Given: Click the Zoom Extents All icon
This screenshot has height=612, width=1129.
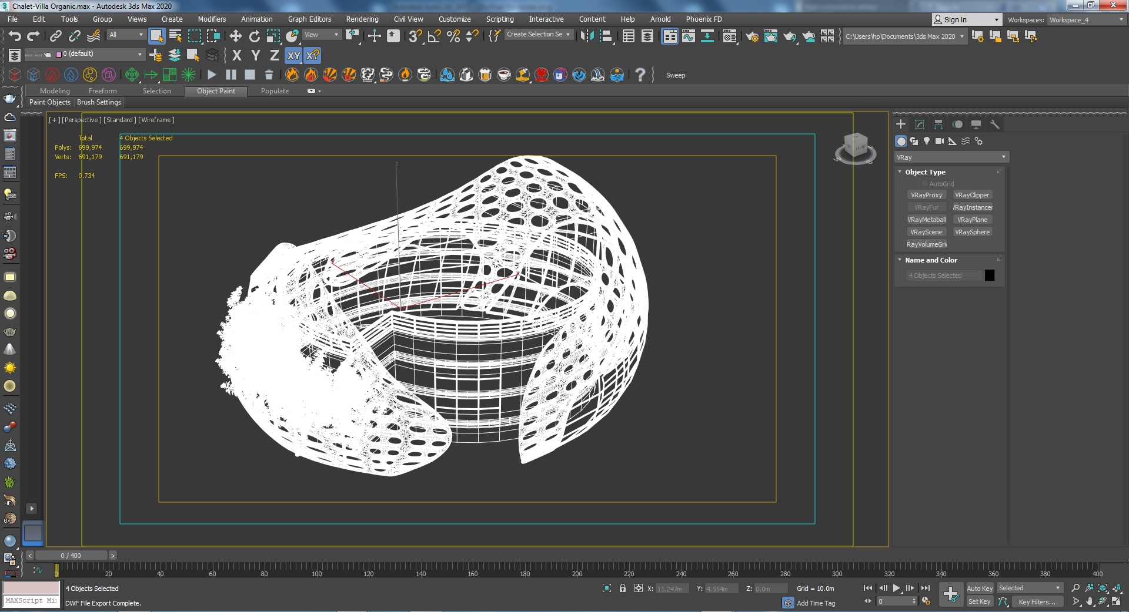Looking at the screenshot, I should click(1116, 589).
